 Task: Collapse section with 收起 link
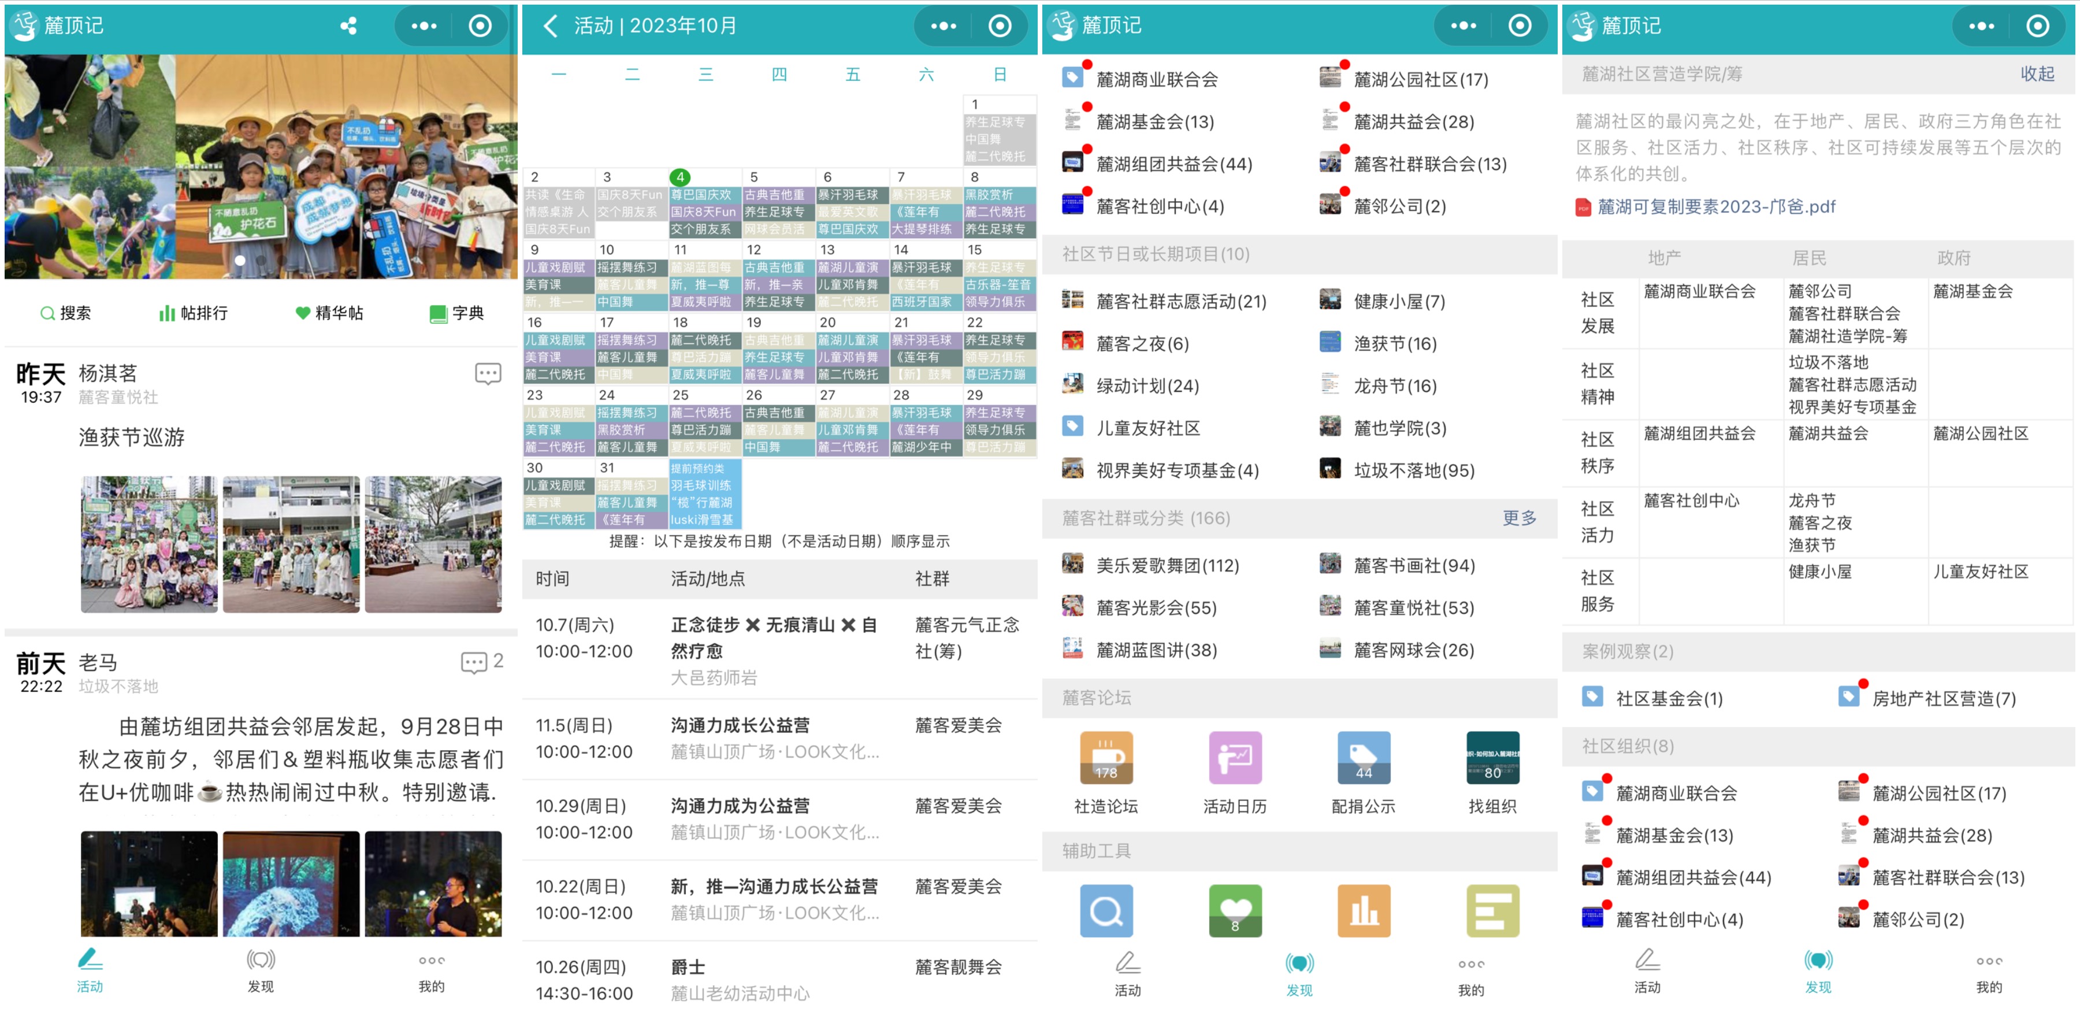point(2037,75)
